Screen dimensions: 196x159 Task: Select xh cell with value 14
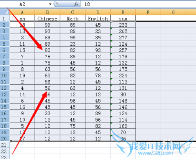pyautogui.click(x=22, y=94)
